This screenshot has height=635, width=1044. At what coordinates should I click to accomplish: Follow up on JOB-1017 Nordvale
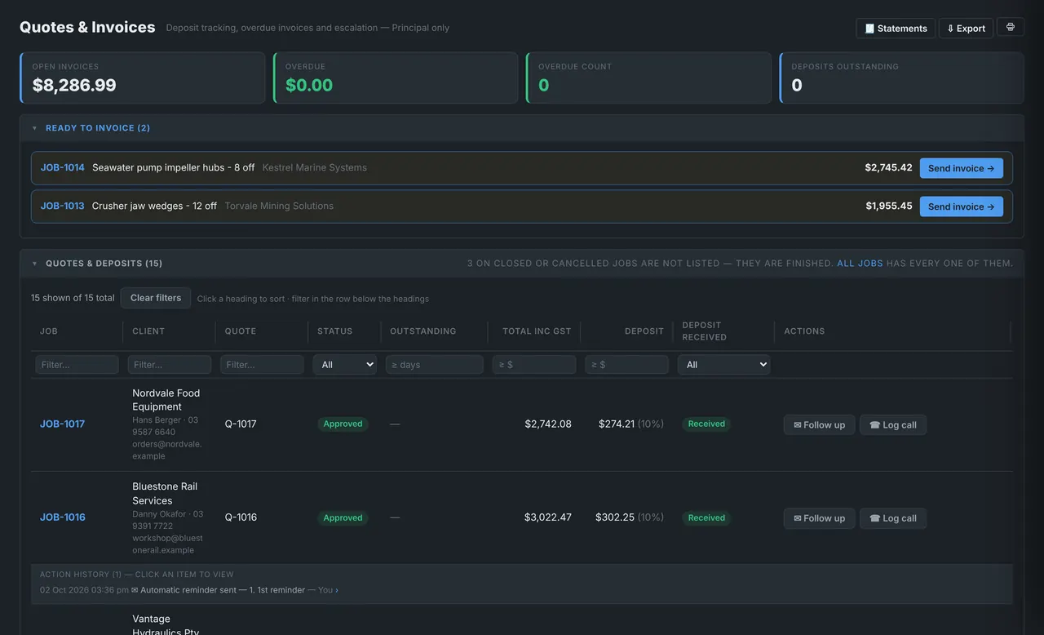pos(819,425)
